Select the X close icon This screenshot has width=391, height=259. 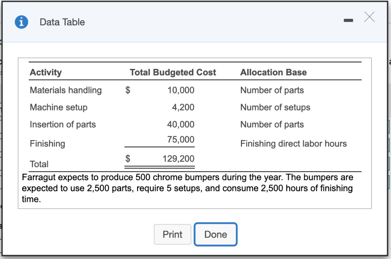(x=369, y=17)
